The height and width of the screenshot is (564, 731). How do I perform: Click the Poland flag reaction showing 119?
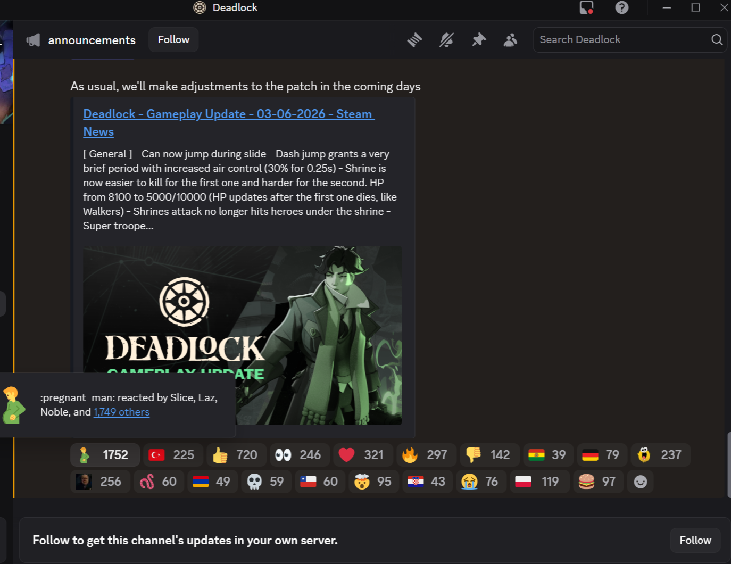(539, 482)
